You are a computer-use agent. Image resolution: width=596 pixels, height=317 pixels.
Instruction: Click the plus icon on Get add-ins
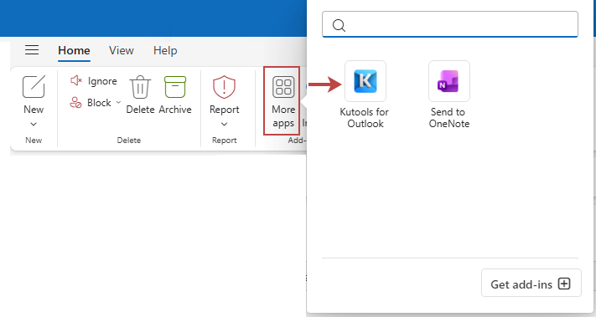click(x=564, y=284)
